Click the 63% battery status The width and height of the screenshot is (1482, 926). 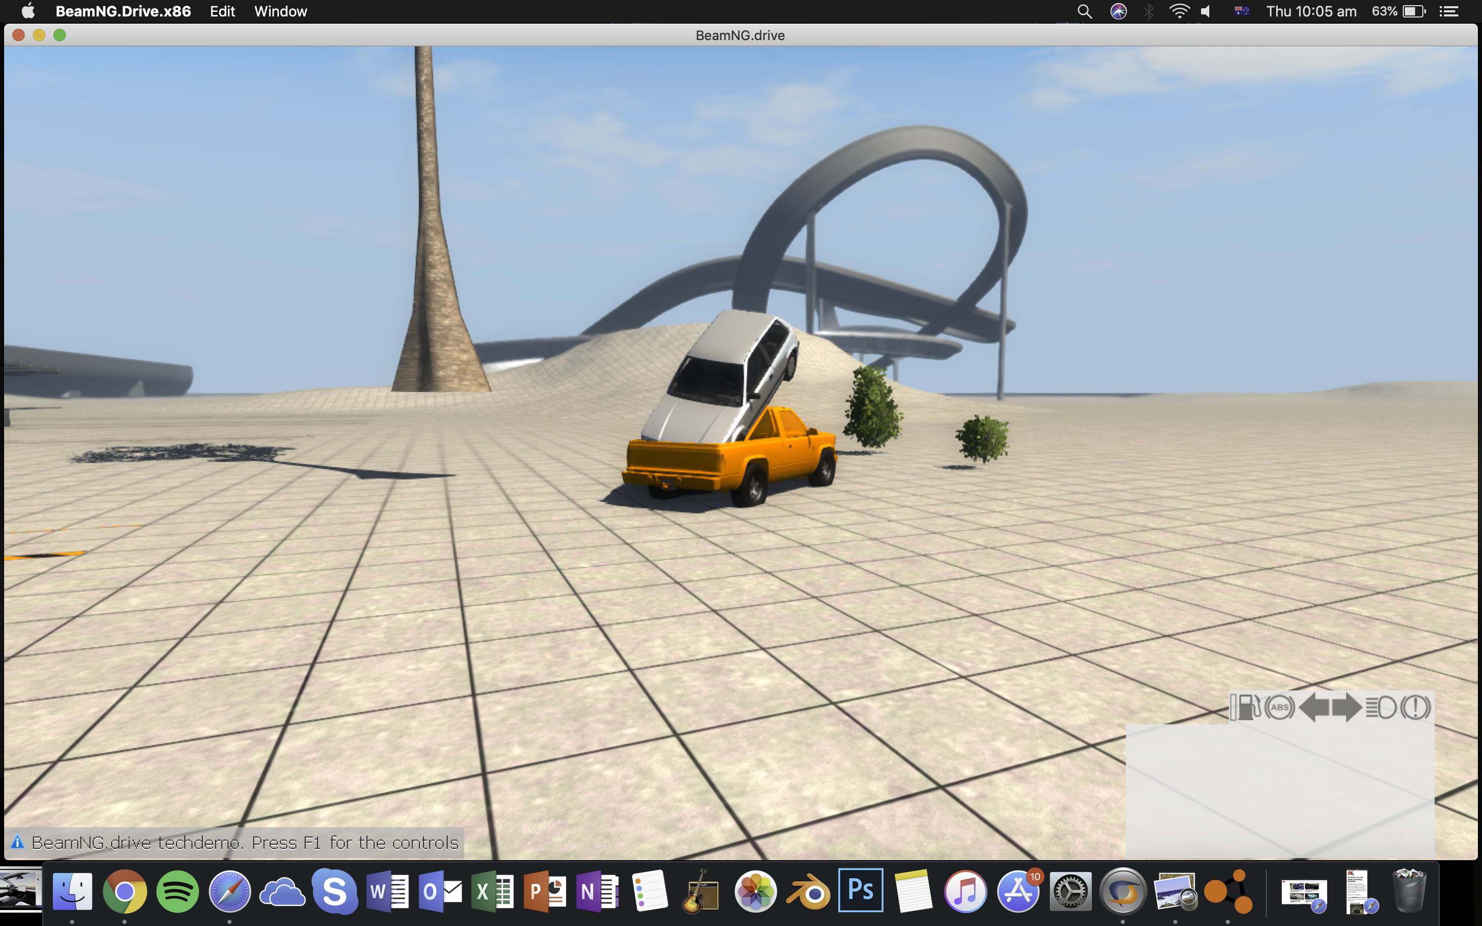pos(1399,11)
